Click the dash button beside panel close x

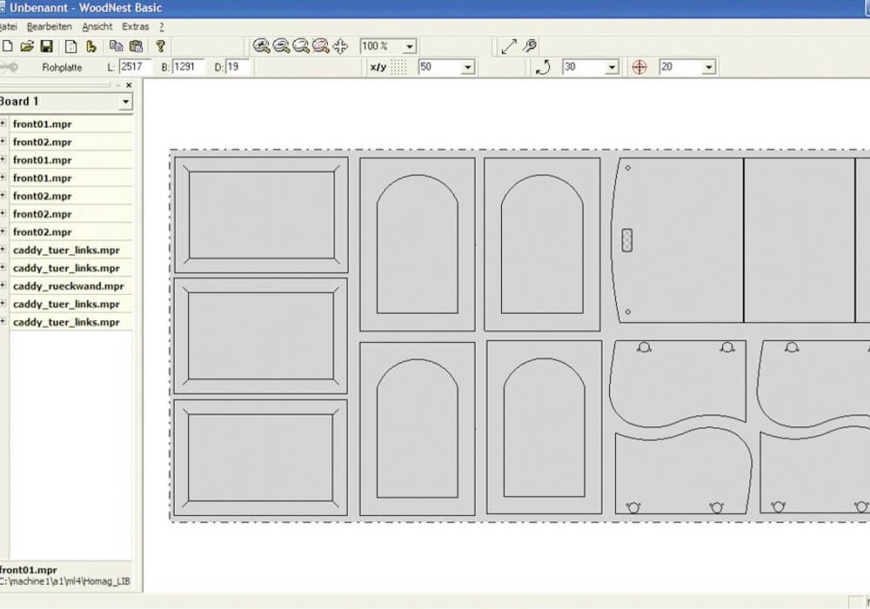(118, 85)
